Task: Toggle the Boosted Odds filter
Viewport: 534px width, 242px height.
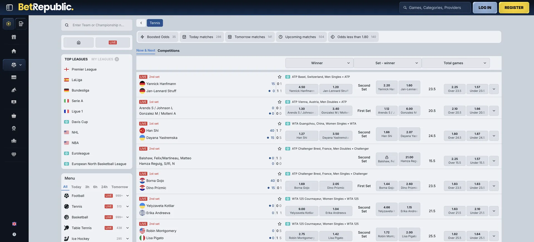Action: 158,37
